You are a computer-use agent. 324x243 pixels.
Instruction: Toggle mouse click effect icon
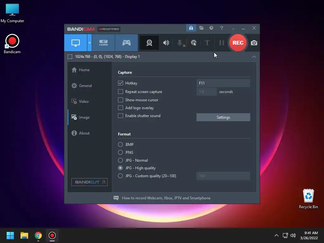click(194, 43)
